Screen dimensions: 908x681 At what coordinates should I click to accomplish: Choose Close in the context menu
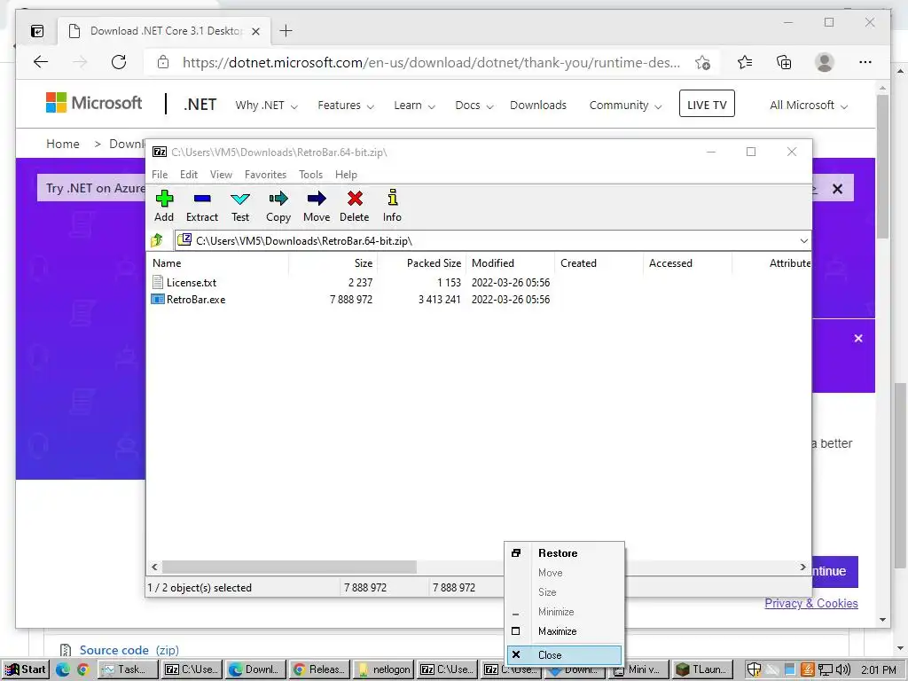click(565, 655)
